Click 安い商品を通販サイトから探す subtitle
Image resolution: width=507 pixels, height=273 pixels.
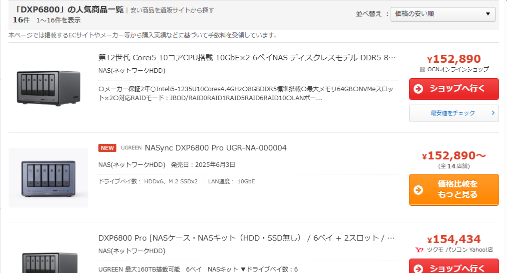(x=172, y=10)
